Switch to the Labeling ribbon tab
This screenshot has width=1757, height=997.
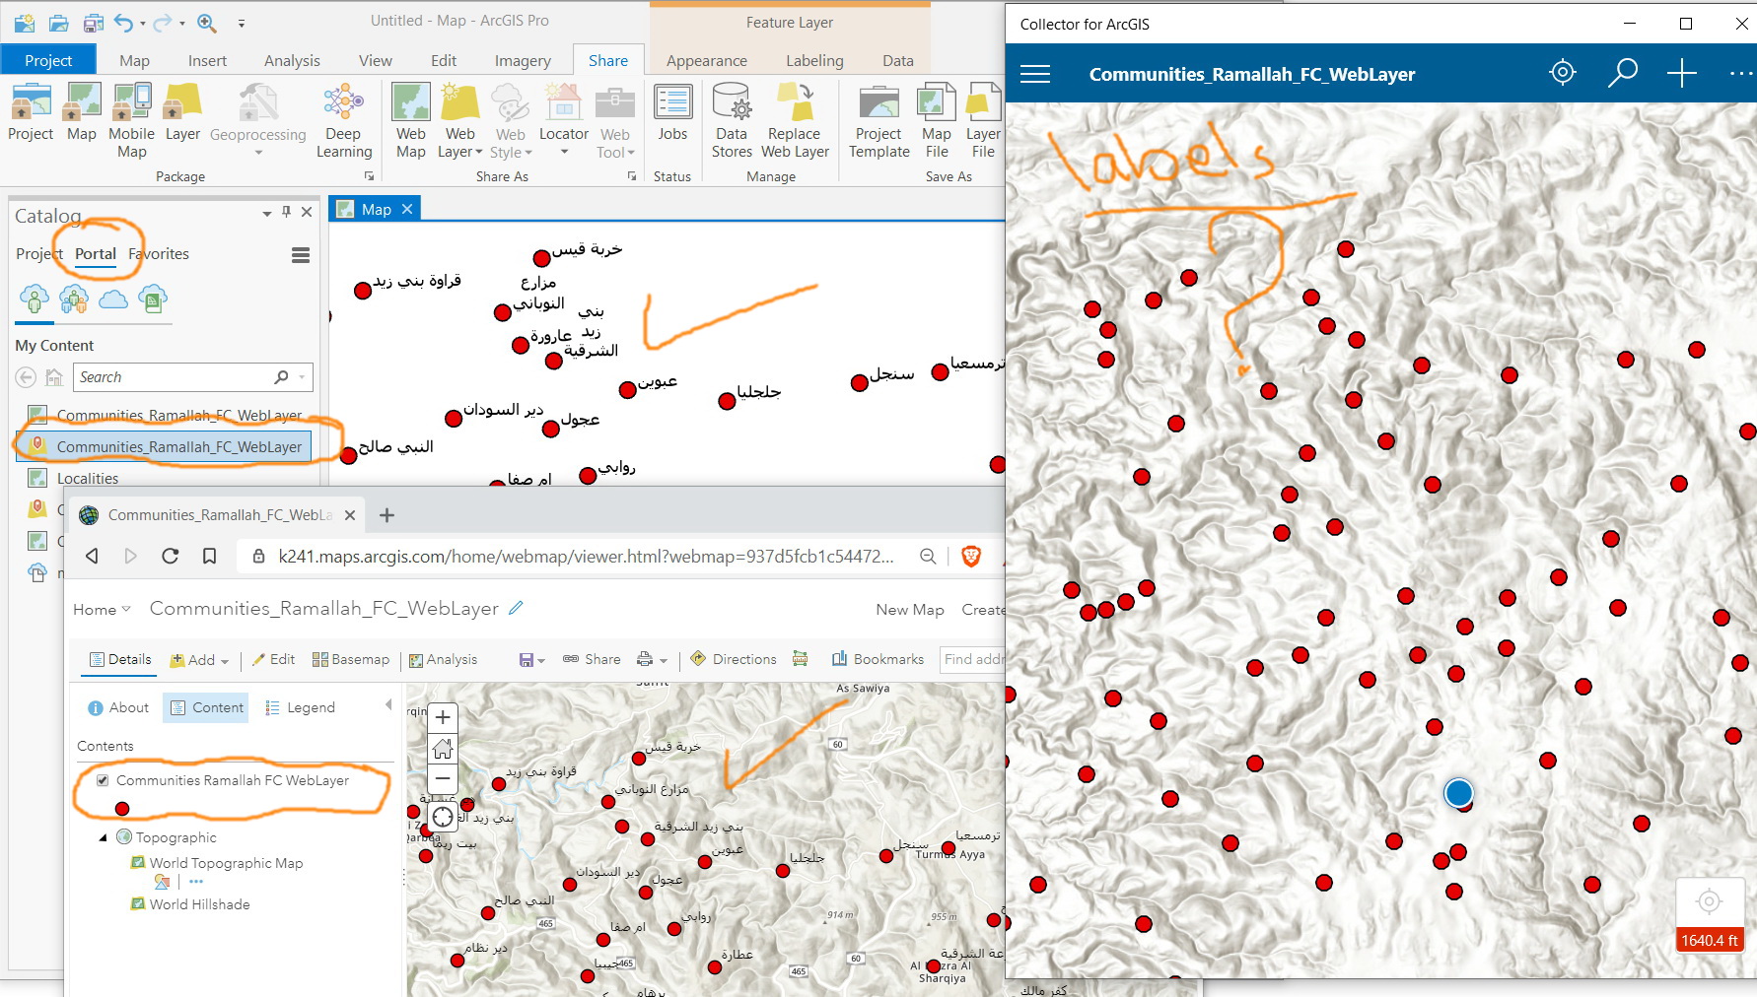(x=814, y=60)
